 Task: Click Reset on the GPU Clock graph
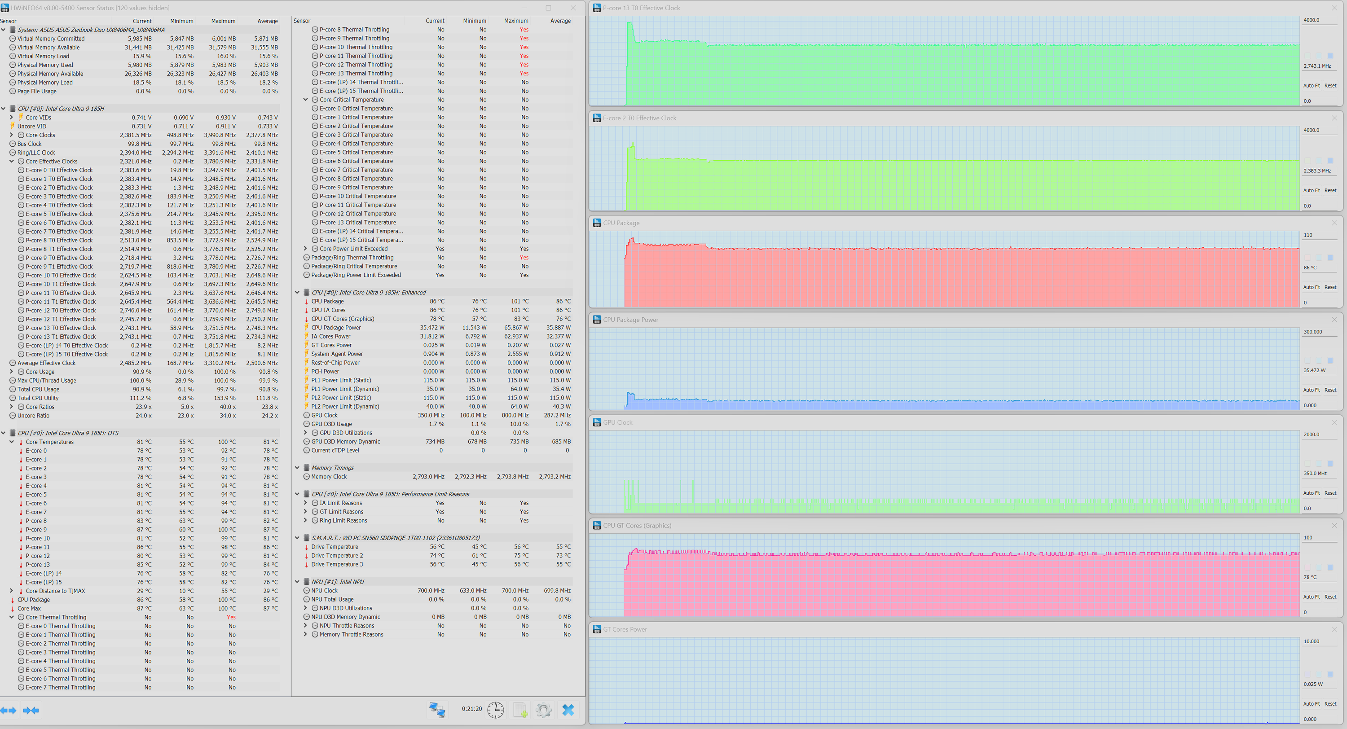coord(1330,493)
